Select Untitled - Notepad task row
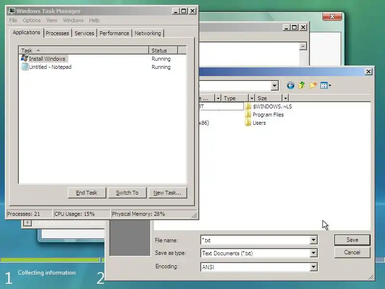The image size is (385, 289). click(x=47, y=67)
